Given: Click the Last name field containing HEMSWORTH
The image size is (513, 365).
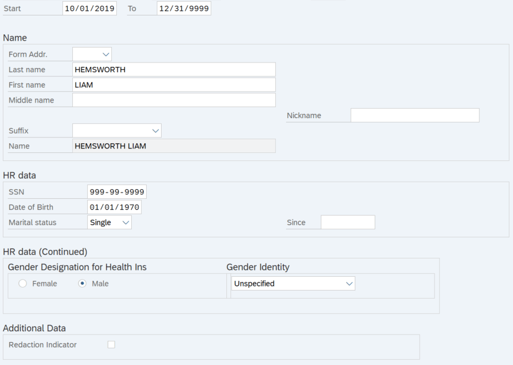Looking at the screenshot, I should (172, 69).
